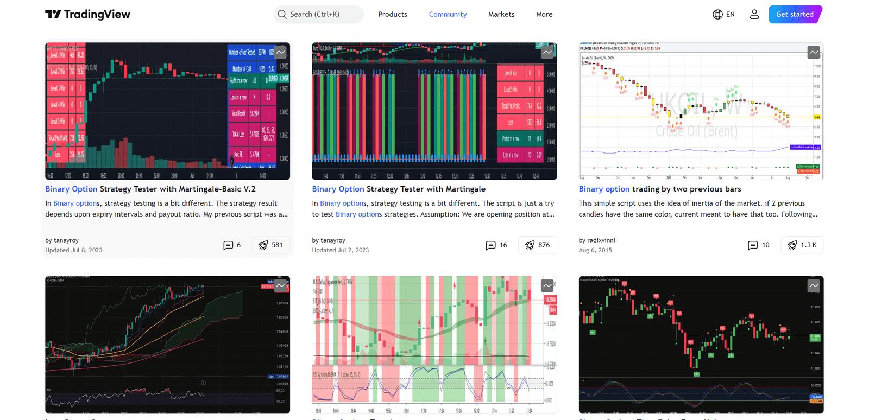Boost the script showing 581 rockets

[x=270, y=245]
